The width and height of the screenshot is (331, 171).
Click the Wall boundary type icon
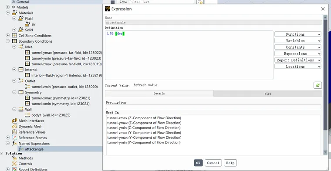tap(21, 110)
